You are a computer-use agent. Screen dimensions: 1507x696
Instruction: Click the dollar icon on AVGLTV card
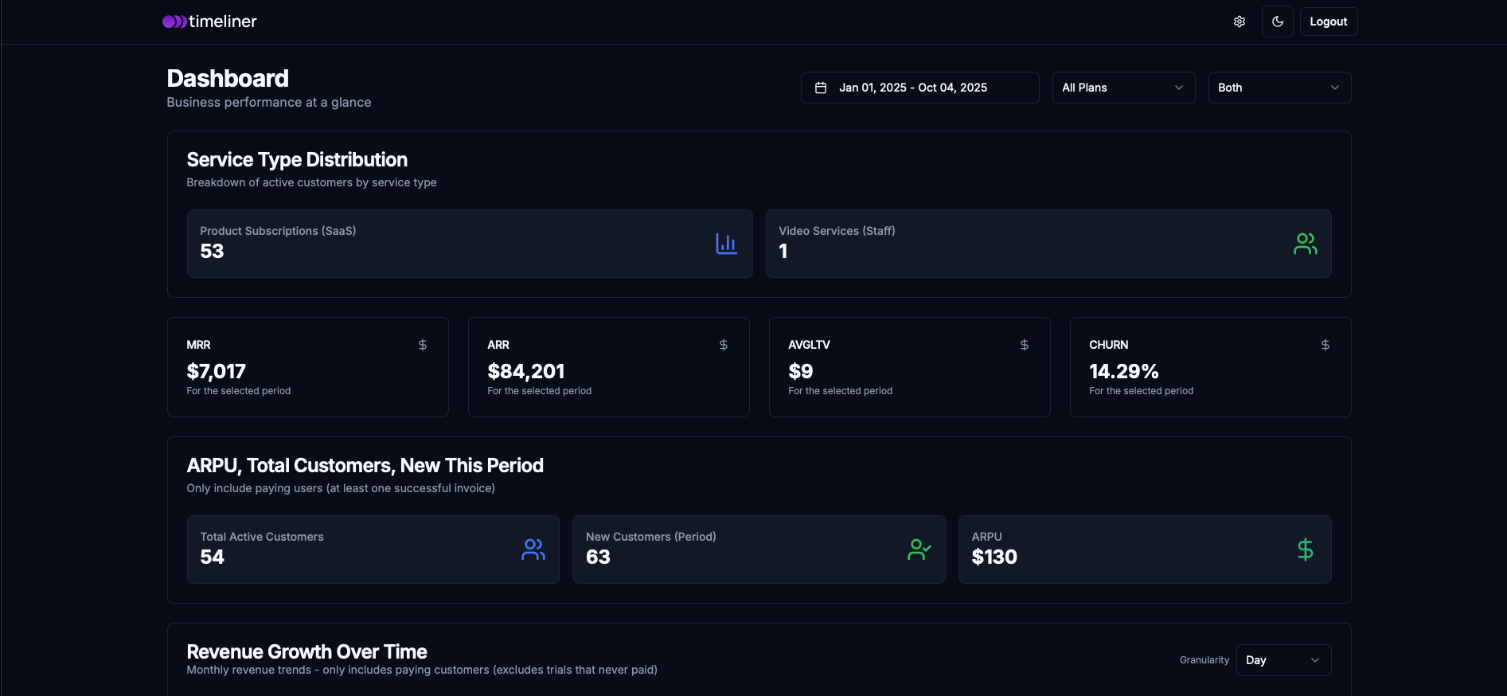point(1025,345)
